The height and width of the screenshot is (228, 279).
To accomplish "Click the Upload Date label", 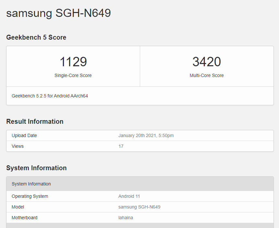I will click(24, 135).
